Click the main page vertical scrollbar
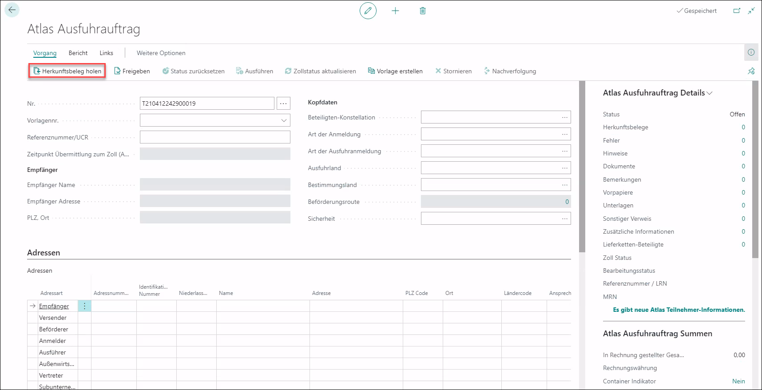This screenshot has width=762, height=390. pos(582,167)
